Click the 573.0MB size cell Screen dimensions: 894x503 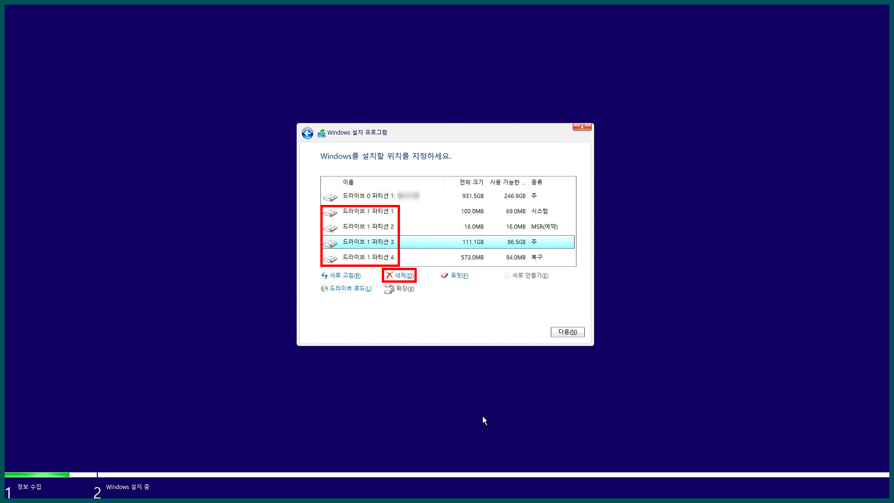click(x=472, y=258)
